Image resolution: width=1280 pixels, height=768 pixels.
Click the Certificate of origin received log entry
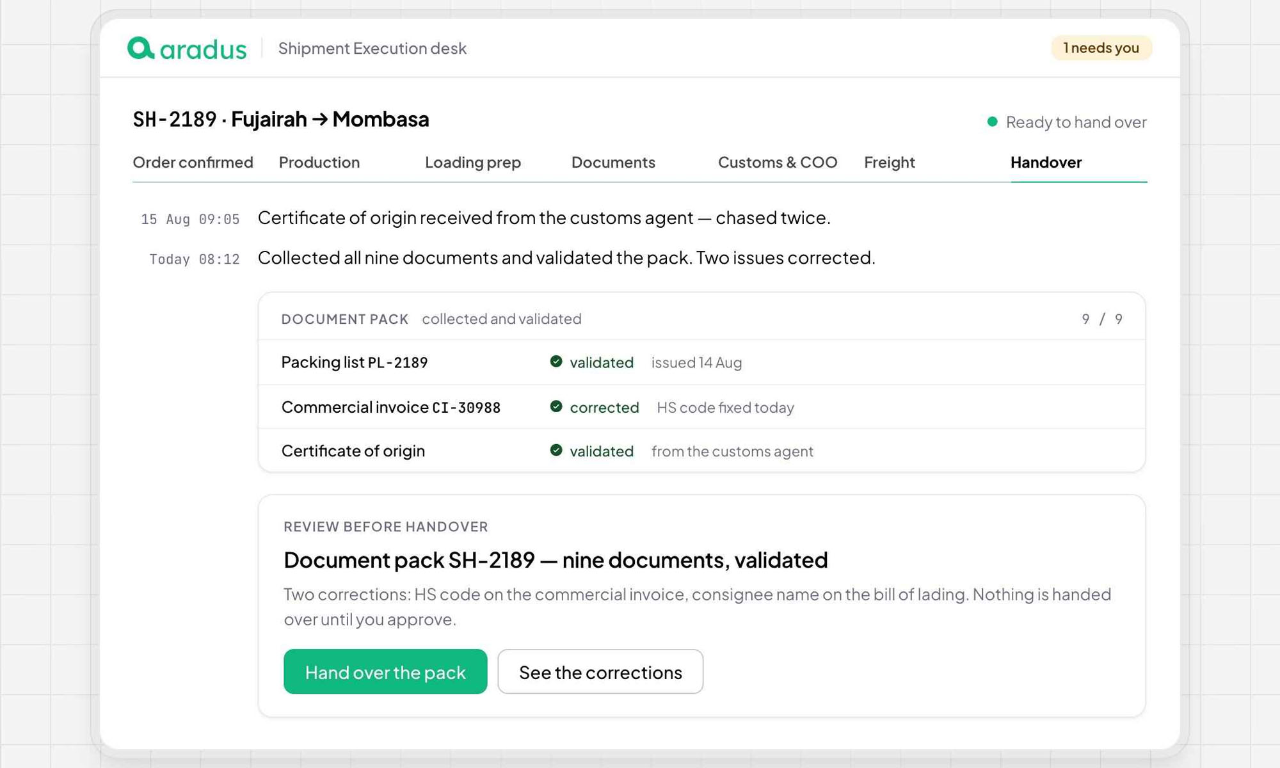544,218
